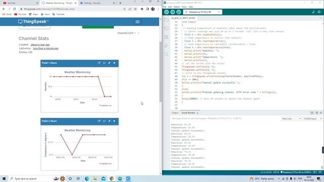Open the Boards Manager icon in Arduino sidebar
The width and height of the screenshot is (324, 182).
tap(167, 28)
